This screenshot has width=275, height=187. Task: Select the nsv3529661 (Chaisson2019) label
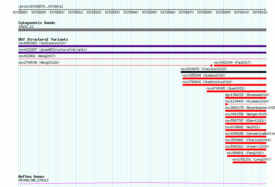click(x=248, y=140)
